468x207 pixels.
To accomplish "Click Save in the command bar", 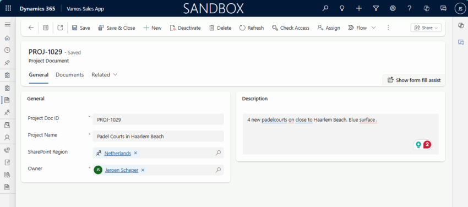I will 81,28.
